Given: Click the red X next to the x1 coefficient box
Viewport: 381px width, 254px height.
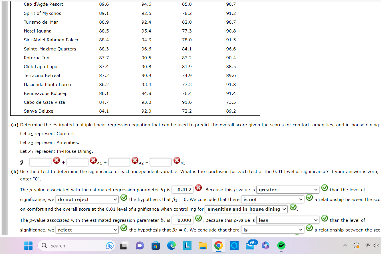Looking at the screenshot, I should click(93, 160).
